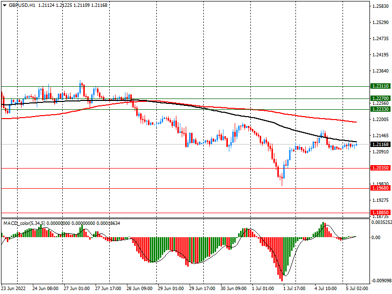392x294 pixels.
Task: Click the 27 Jun 01:00 time label
Action: click(x=76, y=289)
